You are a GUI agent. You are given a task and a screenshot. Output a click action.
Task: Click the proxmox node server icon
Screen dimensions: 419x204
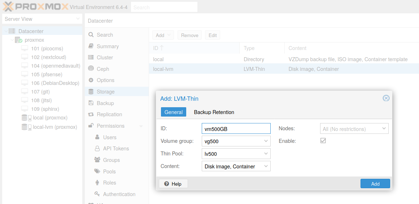click(x=18, y=40)
